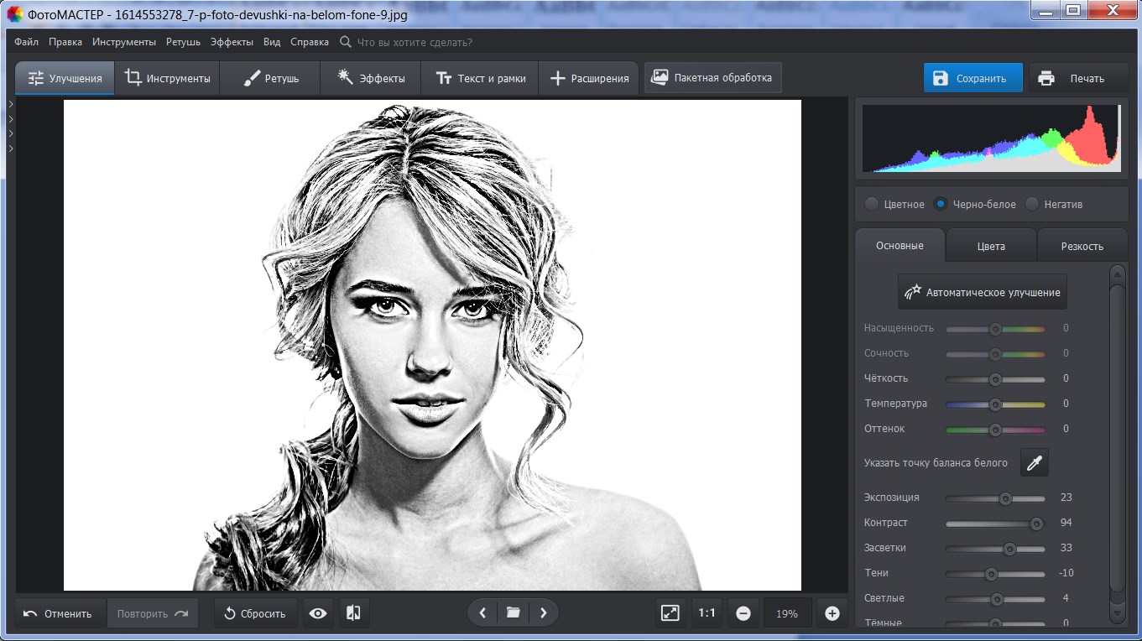Go to the next image arrow

tap(544, 613)
